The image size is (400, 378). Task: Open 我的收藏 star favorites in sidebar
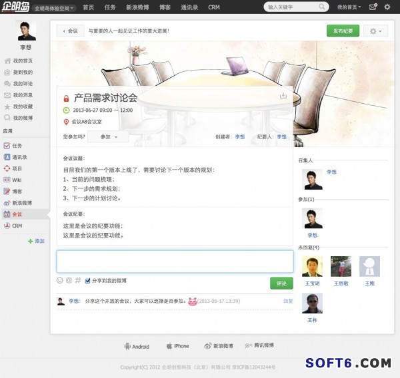click(x=22, y=106)
